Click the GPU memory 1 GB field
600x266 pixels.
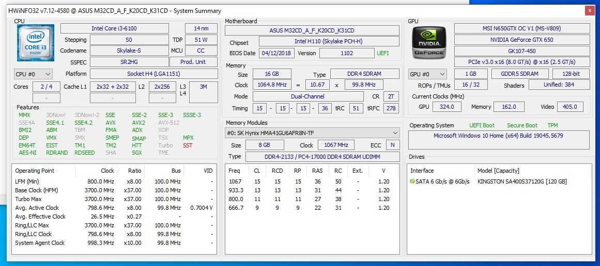(x=471, y=74)
